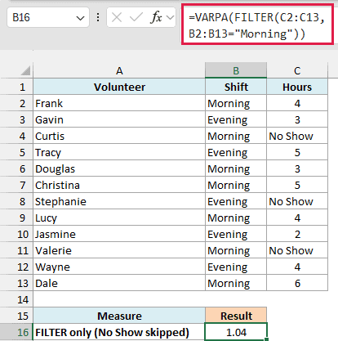Viewport: 338px width, 341px height.
Task: Click Gavin's Evening shift cell
Action: tap(236, 119)
